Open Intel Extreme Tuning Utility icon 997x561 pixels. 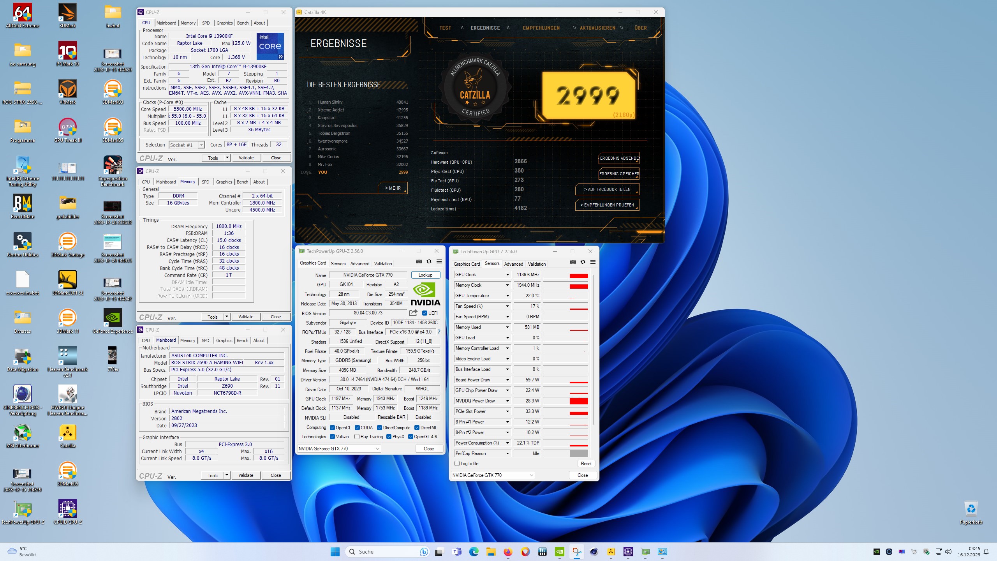tap(22, 171)
